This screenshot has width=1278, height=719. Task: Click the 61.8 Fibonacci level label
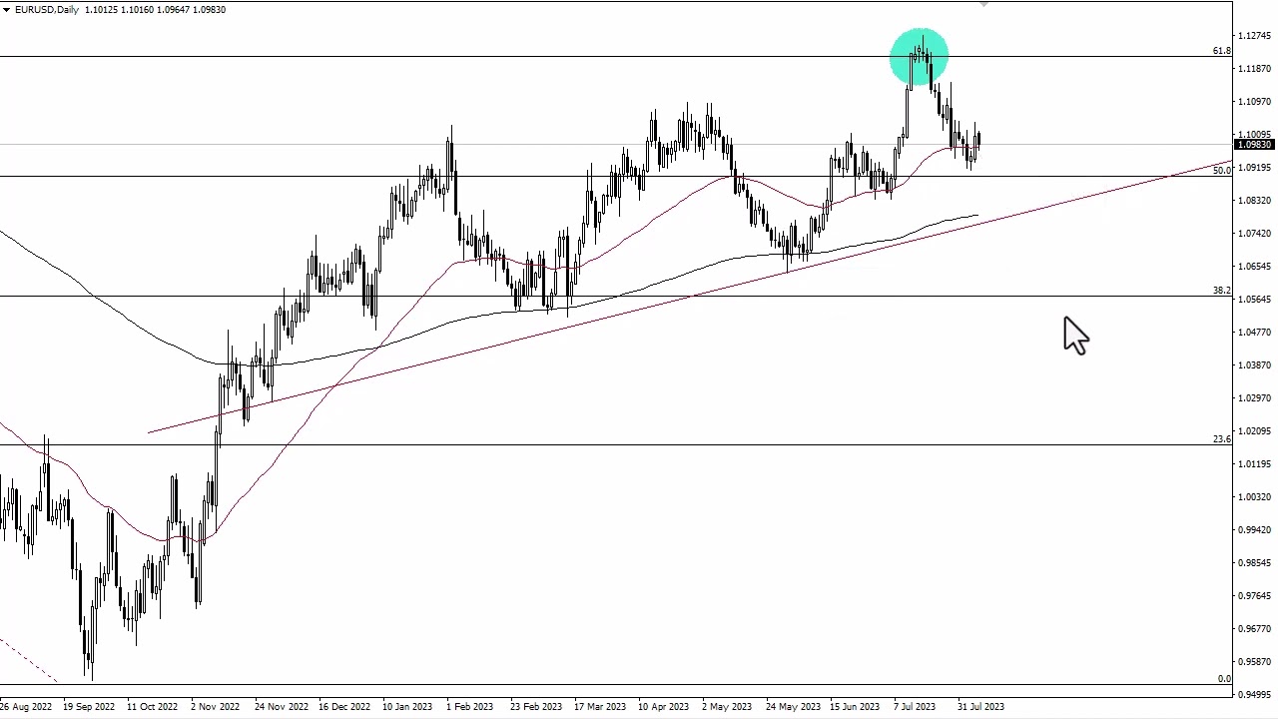[1221, 50]
